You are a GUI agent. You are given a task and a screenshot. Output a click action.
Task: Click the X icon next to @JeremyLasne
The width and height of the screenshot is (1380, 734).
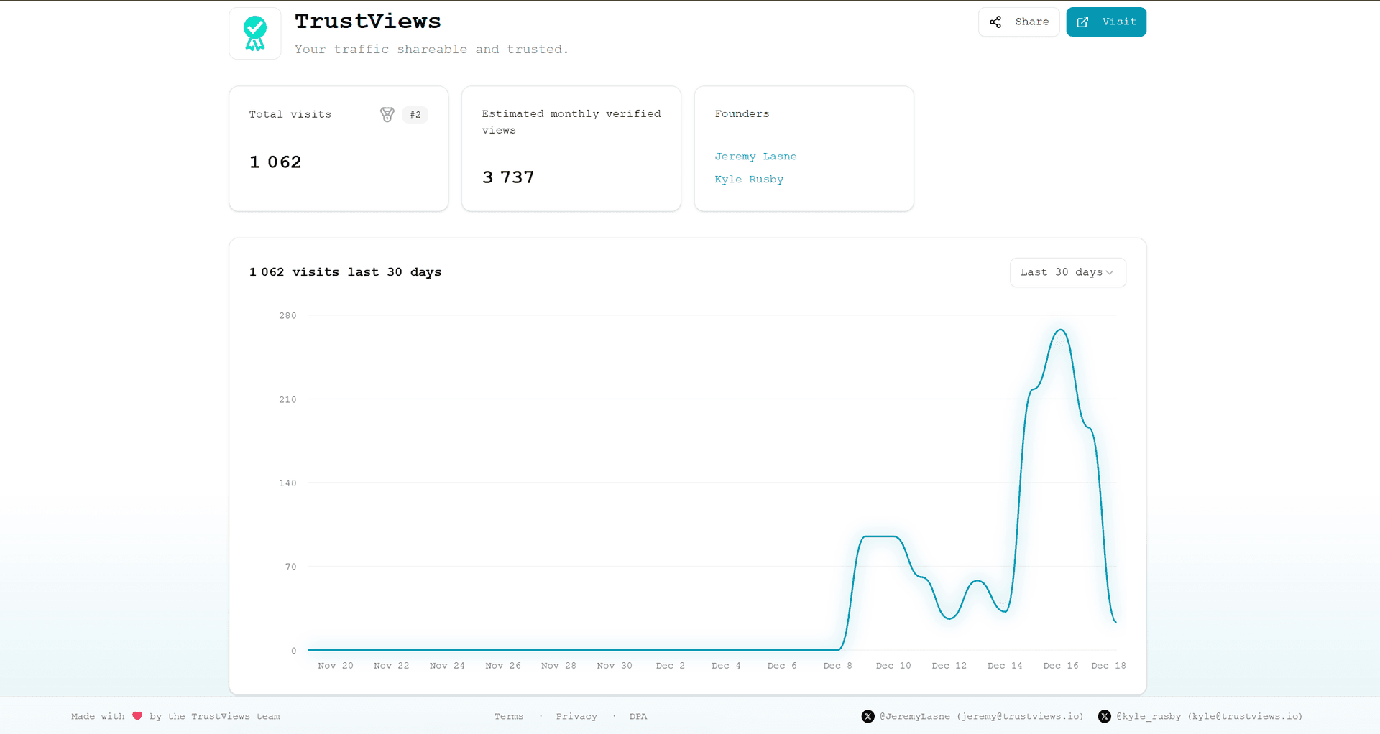[868, 716]
